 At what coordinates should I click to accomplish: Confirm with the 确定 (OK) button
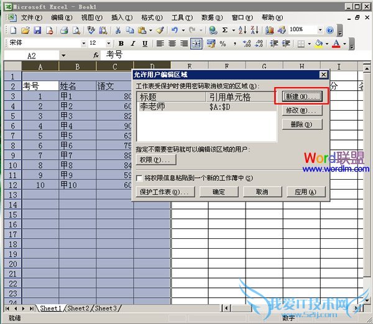pos(219,192)
